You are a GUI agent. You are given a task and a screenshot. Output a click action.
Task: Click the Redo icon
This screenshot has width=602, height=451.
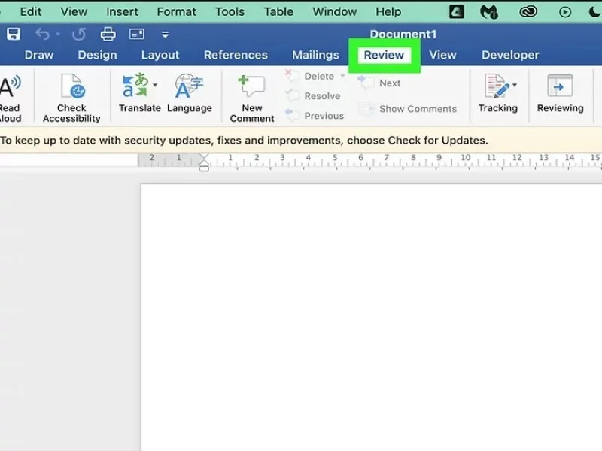[x=79, y=35]
